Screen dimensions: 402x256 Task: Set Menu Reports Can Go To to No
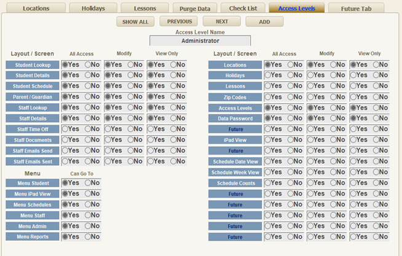click(88, 236)
